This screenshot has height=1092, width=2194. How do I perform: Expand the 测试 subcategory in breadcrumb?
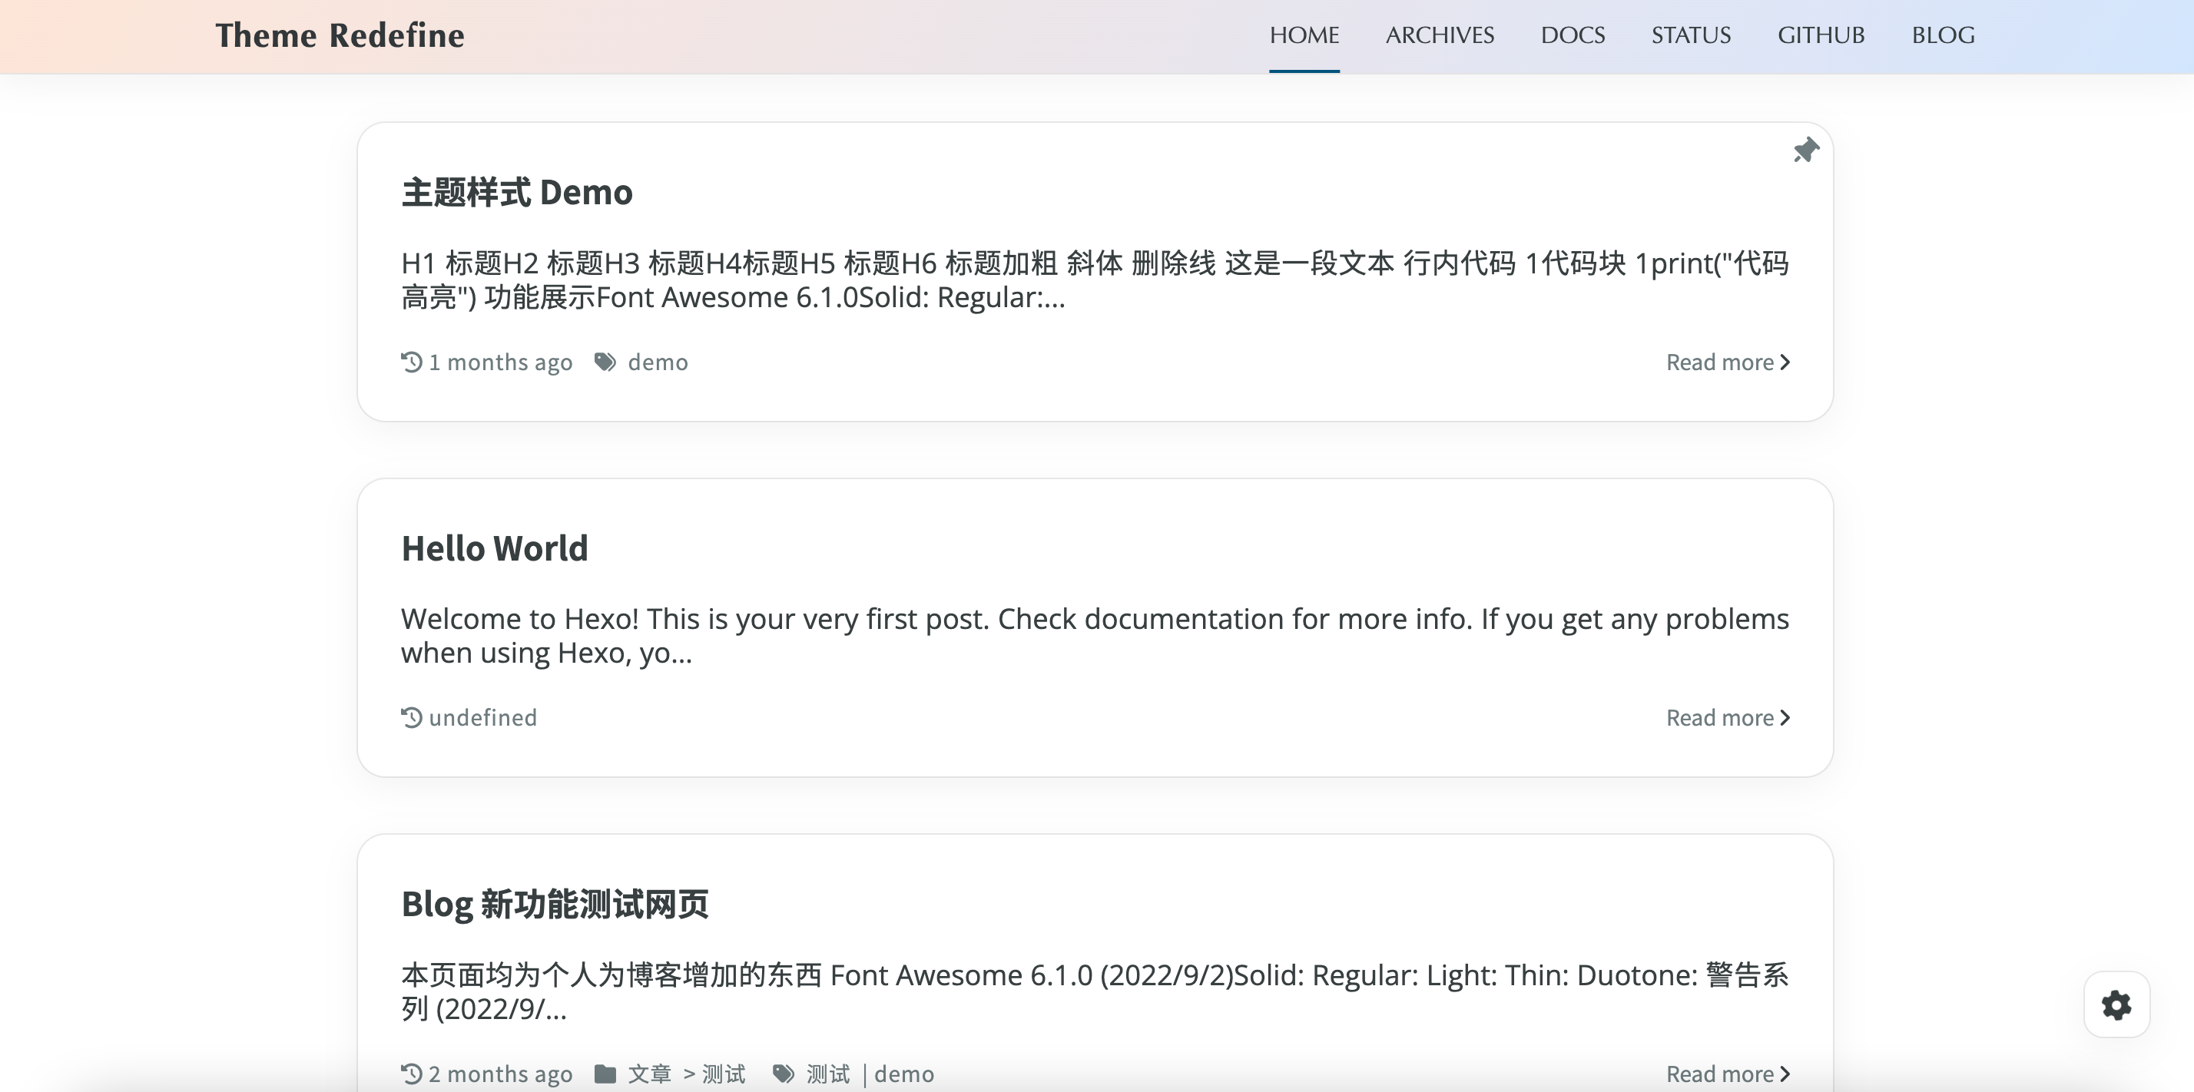723,1074
